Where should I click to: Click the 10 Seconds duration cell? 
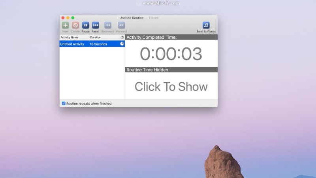[x=98, y=44]
